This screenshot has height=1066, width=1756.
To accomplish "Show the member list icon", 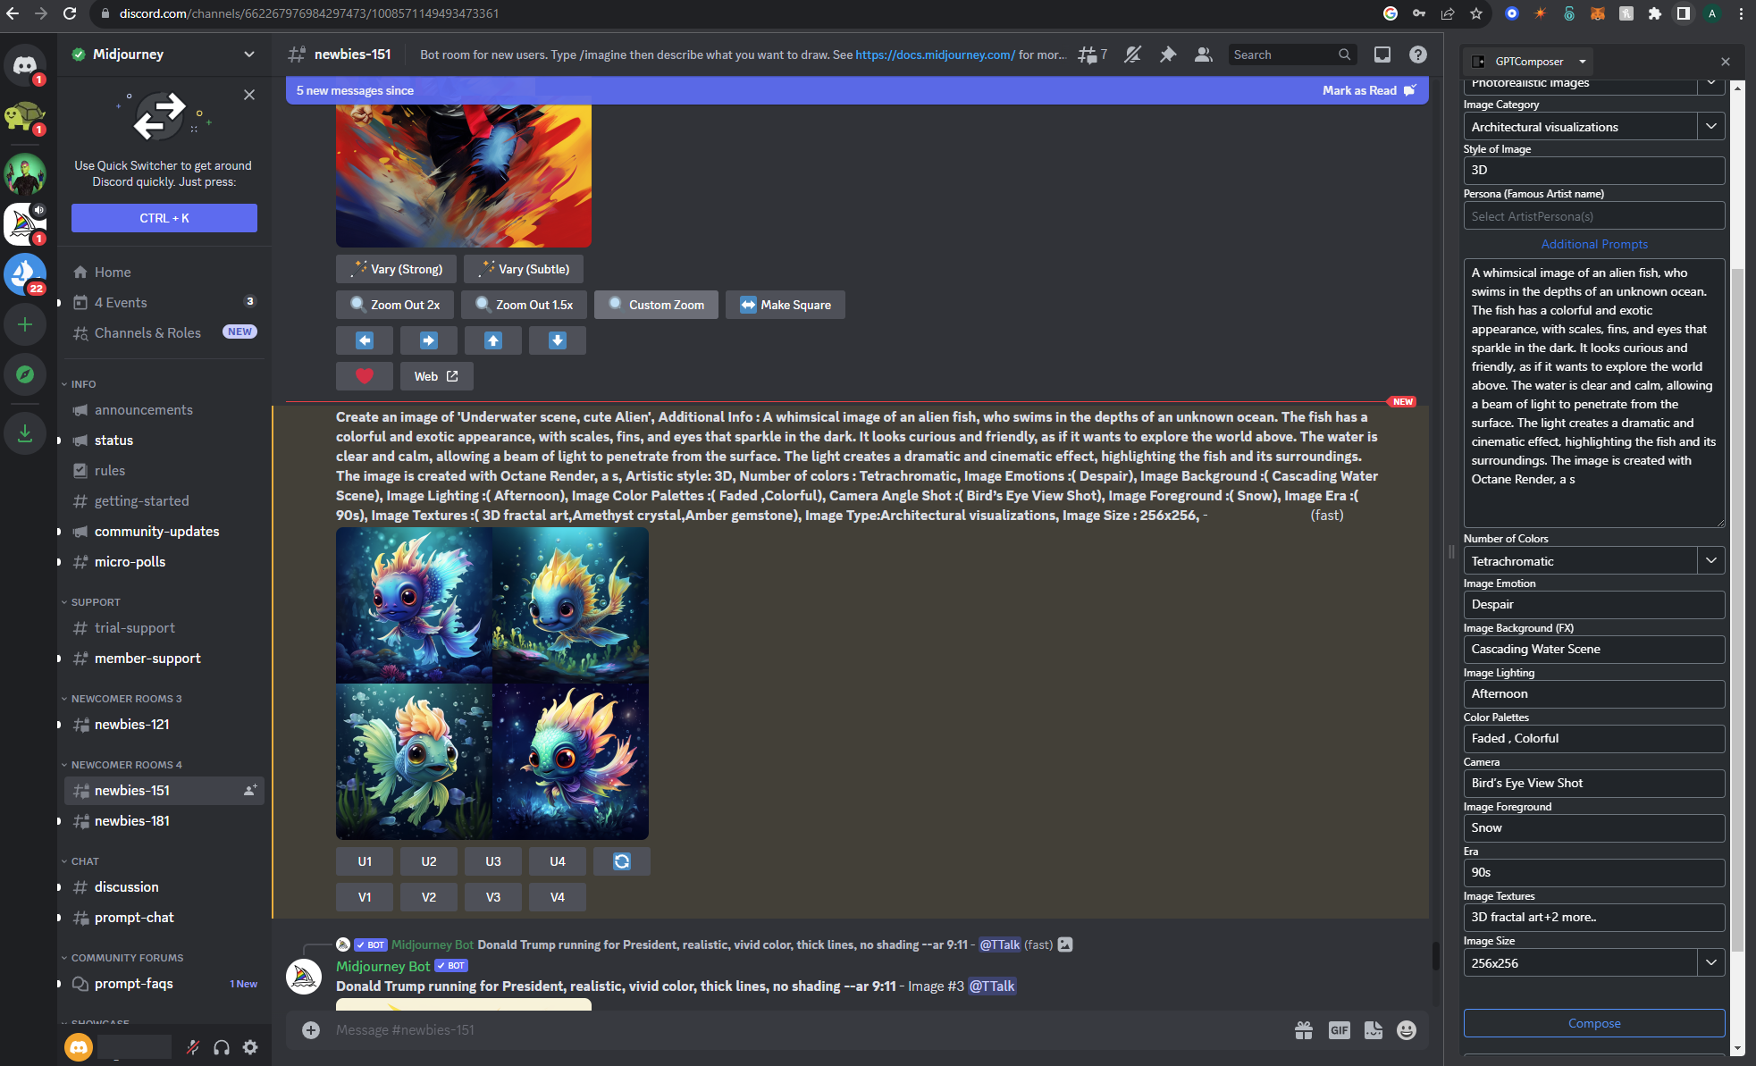I will click(1203, 55).
